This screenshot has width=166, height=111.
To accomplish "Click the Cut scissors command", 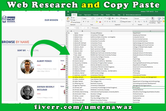I will [73, 18].
